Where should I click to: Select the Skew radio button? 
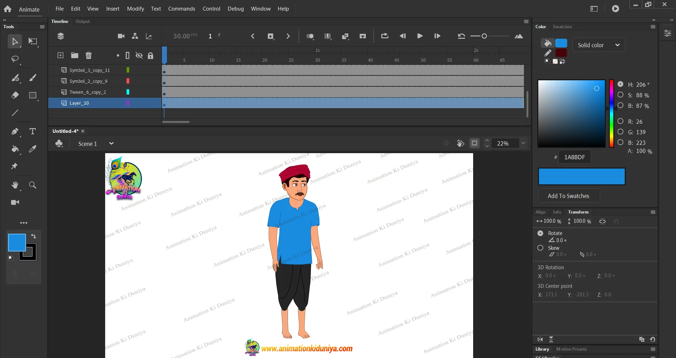540,248
